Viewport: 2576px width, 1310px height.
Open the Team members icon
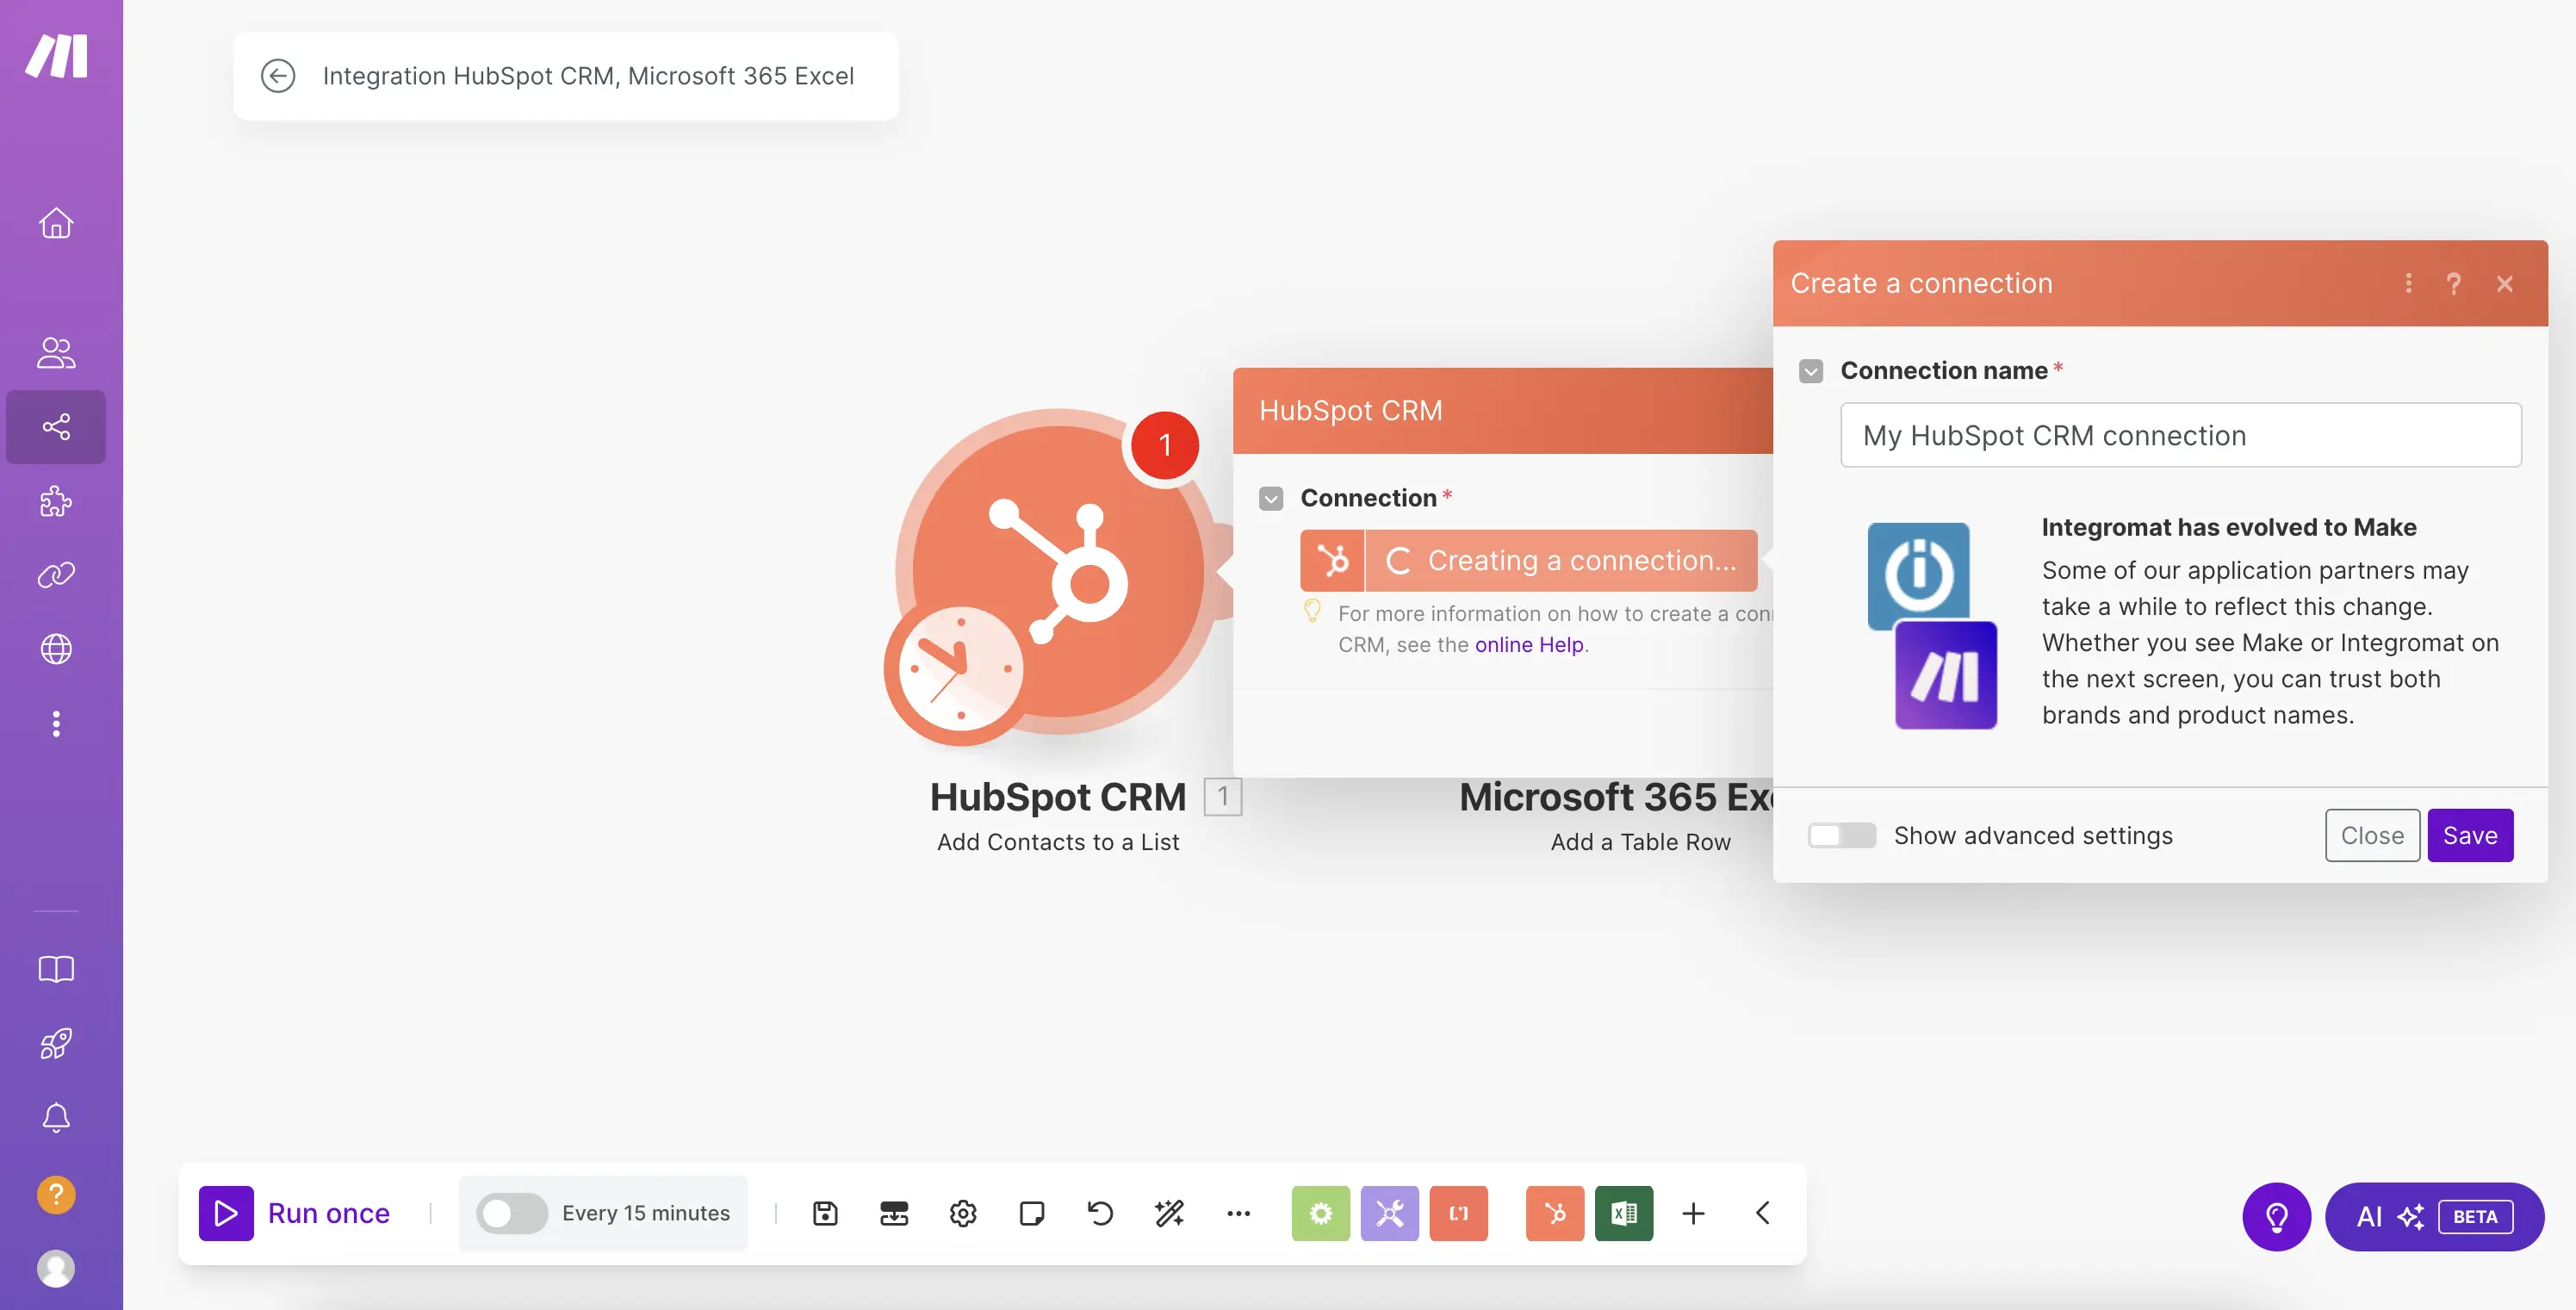pos(56,352)
